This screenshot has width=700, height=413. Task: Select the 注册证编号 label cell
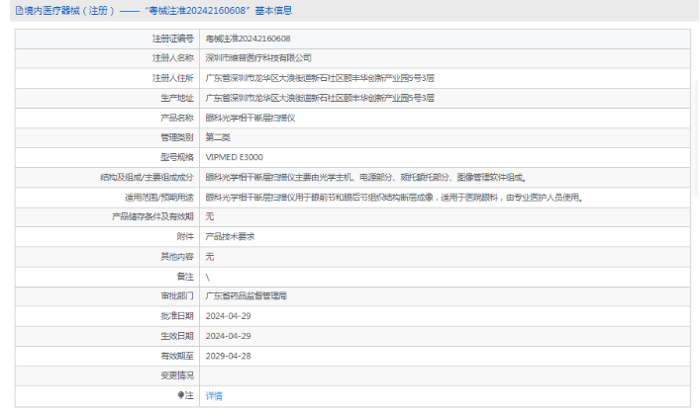click(107, 39)
